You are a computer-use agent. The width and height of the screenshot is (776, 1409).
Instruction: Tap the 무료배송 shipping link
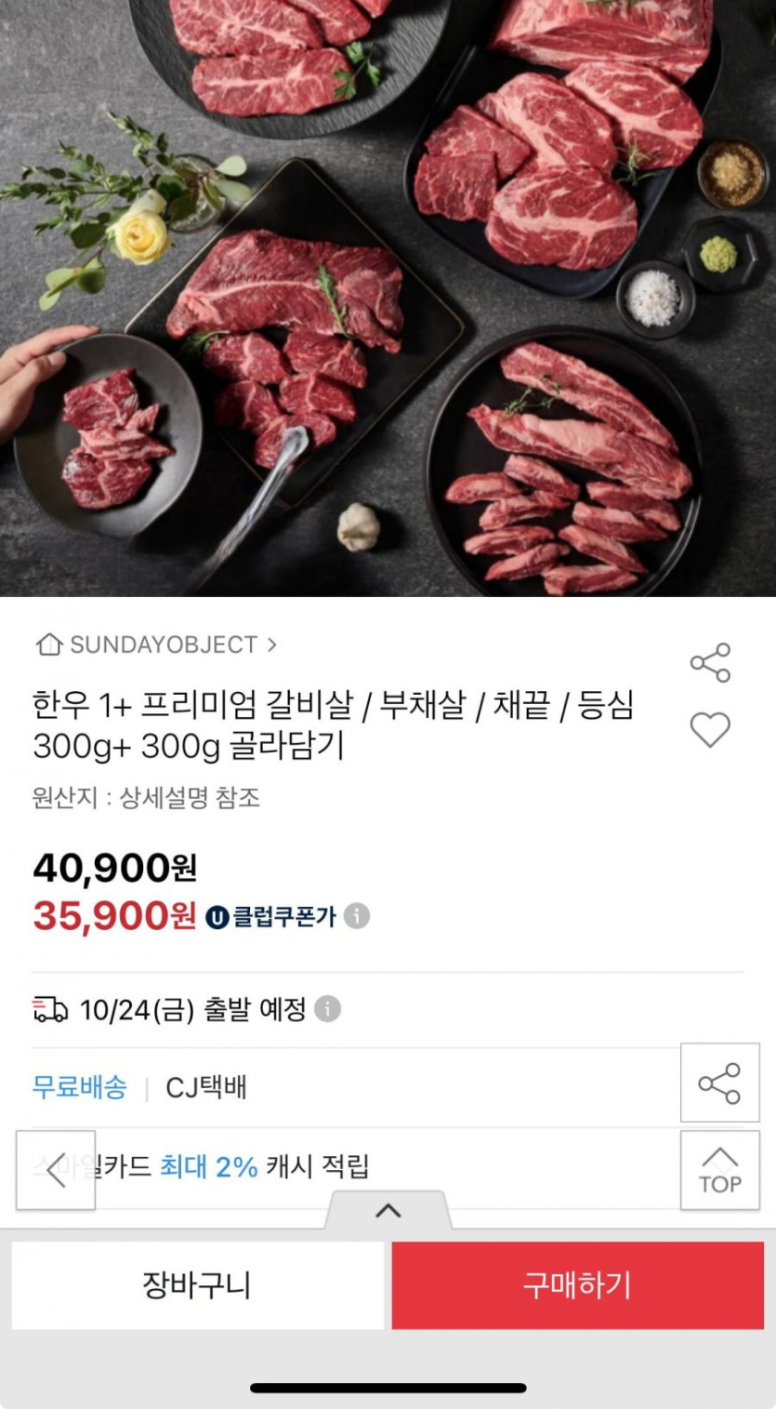click(79, 1087)
